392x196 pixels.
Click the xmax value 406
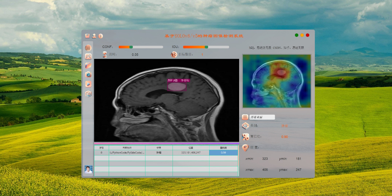click(x=265, y=170)
